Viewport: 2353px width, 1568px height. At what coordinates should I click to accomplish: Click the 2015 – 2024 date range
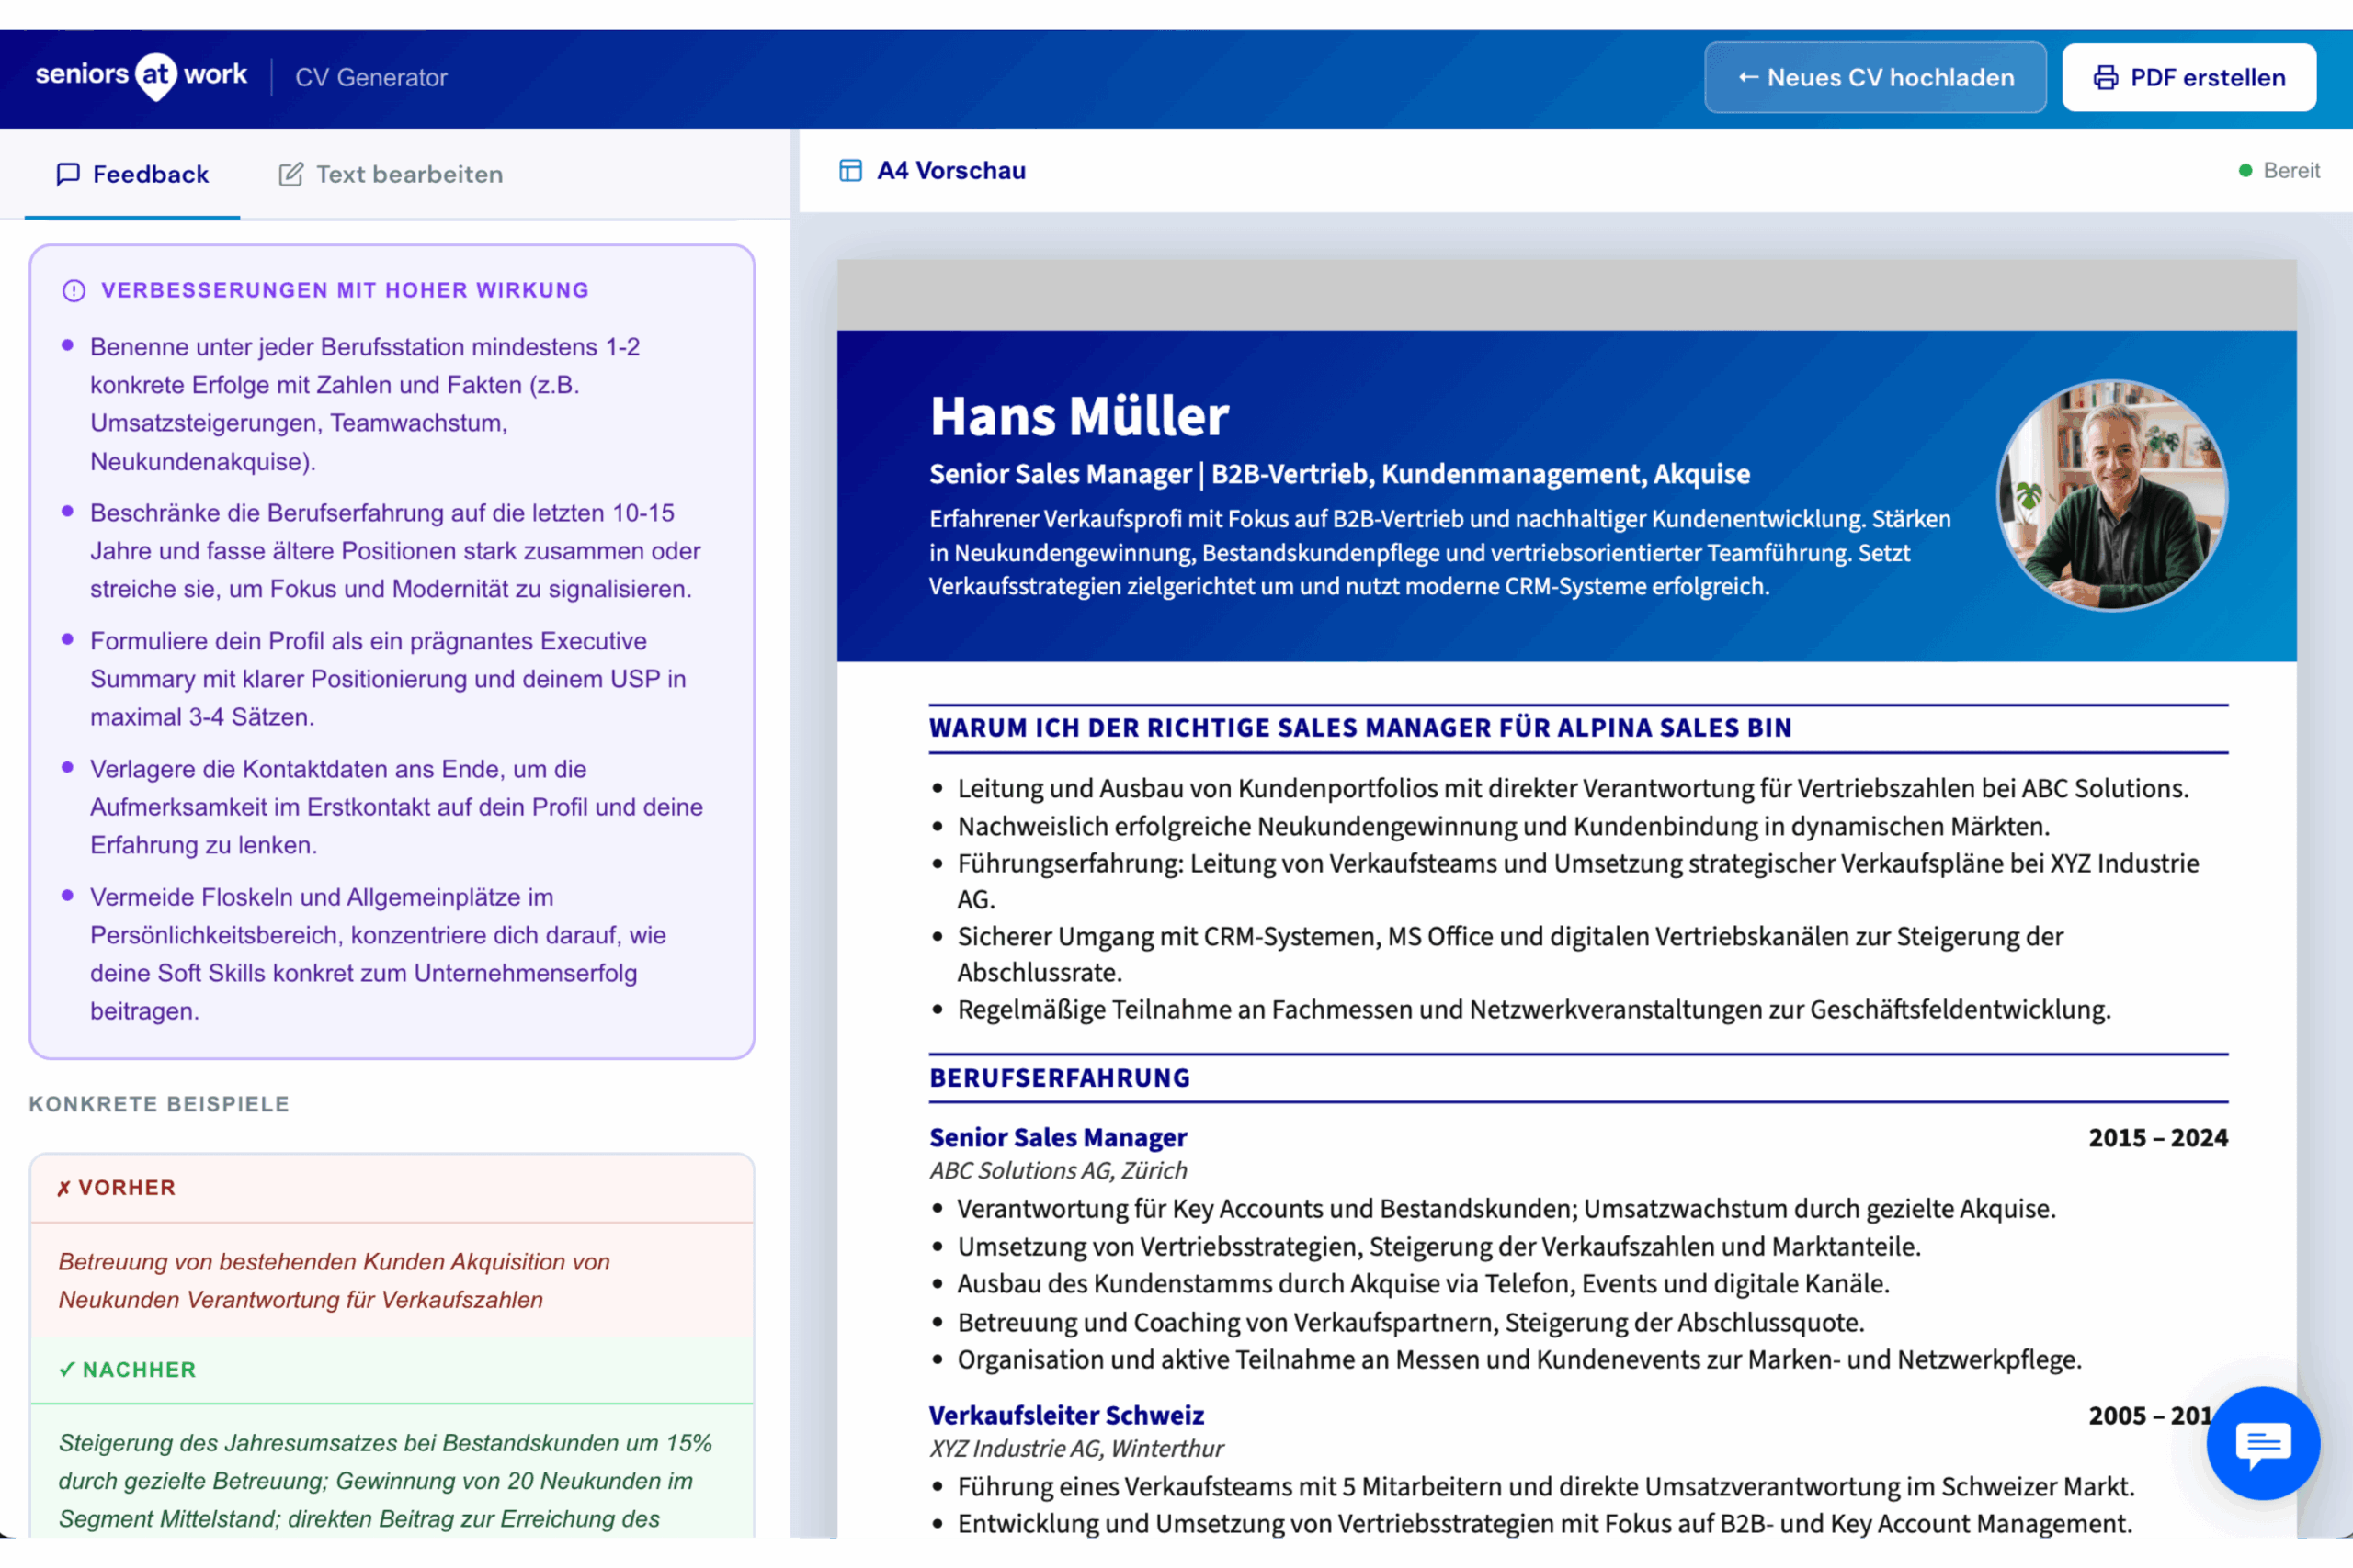pyautogui.click(x=2158, y=1138)
